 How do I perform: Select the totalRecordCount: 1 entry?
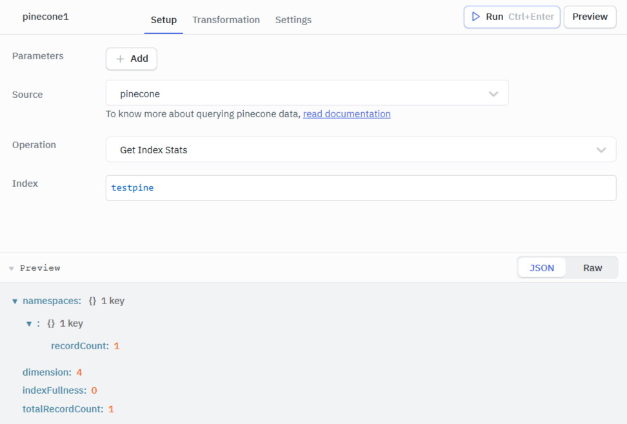[68, 409]
